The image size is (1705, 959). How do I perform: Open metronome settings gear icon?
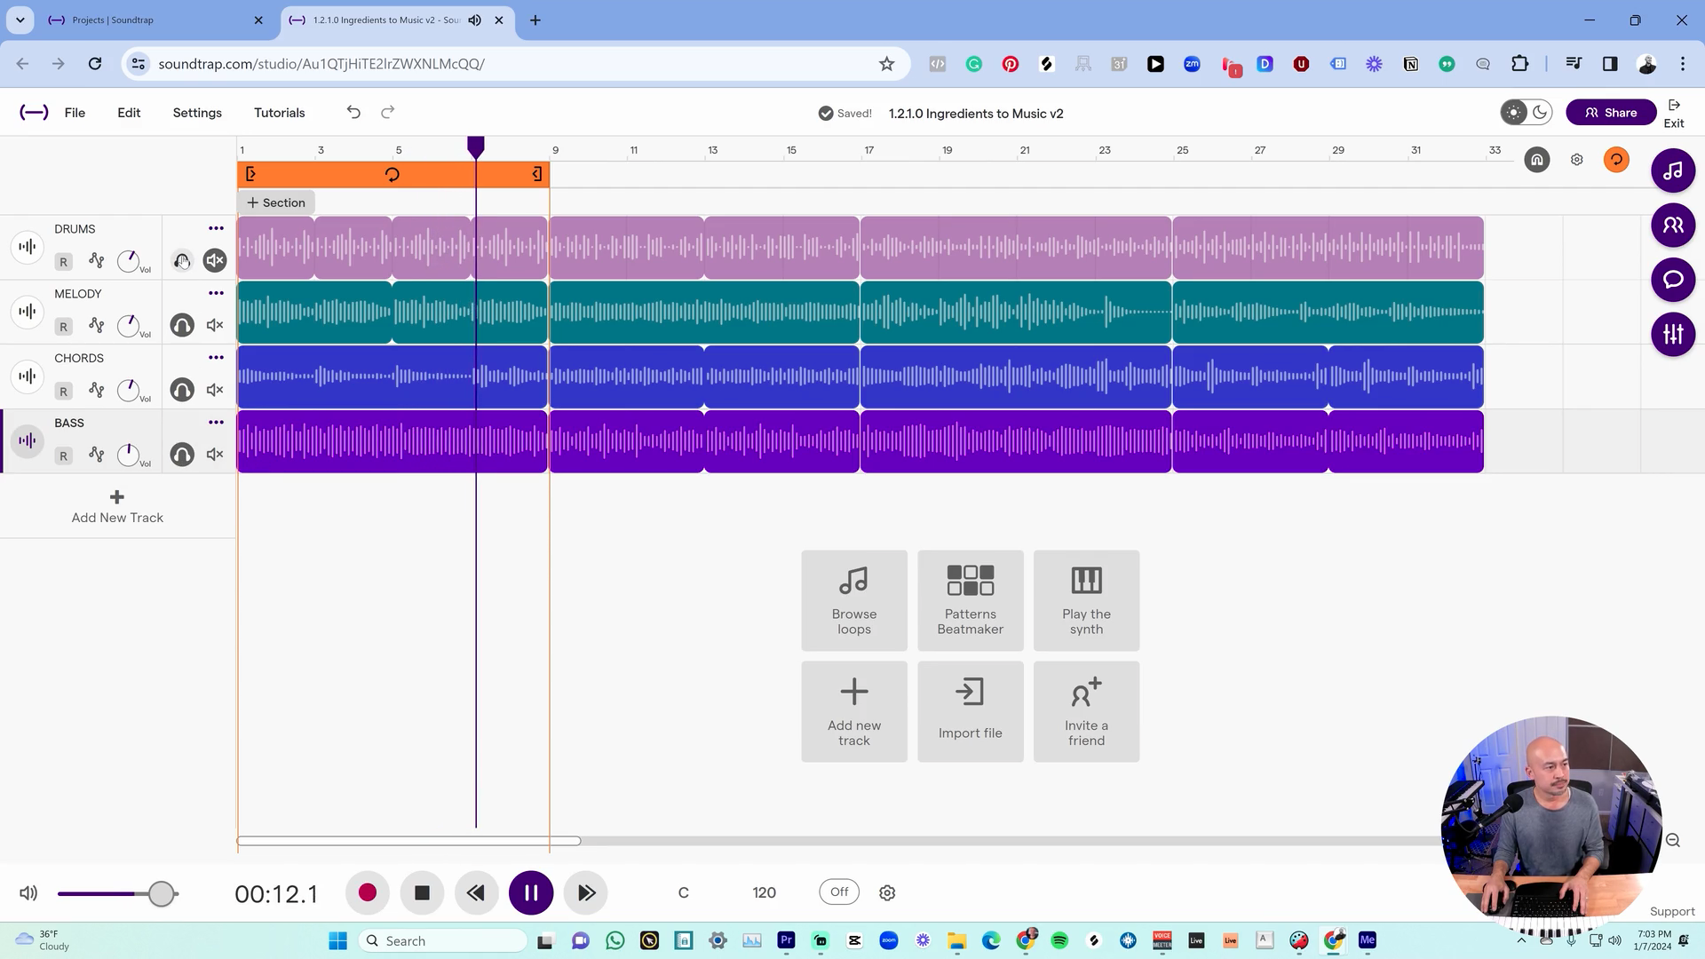pos(887,893)
